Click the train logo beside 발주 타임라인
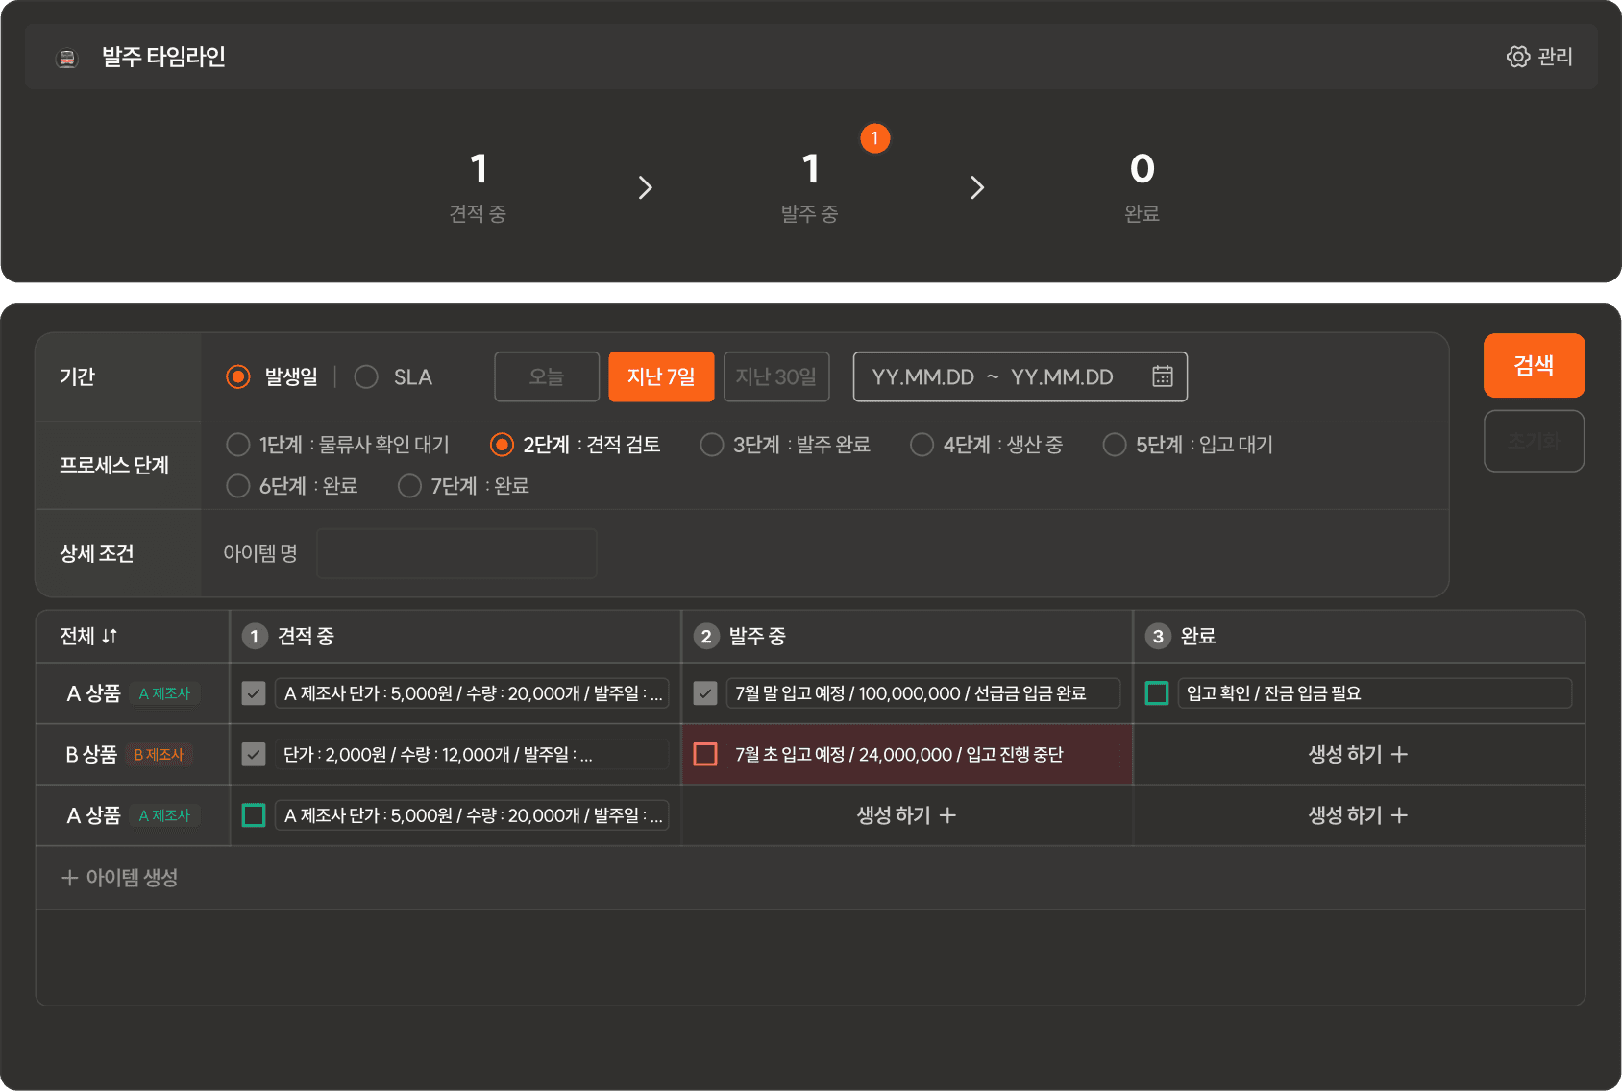This screenshot has height=1091, width=1622. click(67, 59)
